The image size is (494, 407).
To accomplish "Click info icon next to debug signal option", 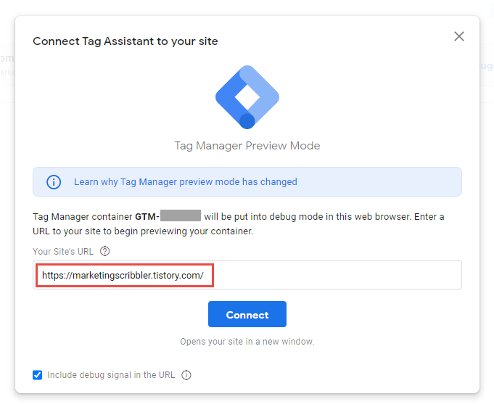I will [x=186, y=375].
